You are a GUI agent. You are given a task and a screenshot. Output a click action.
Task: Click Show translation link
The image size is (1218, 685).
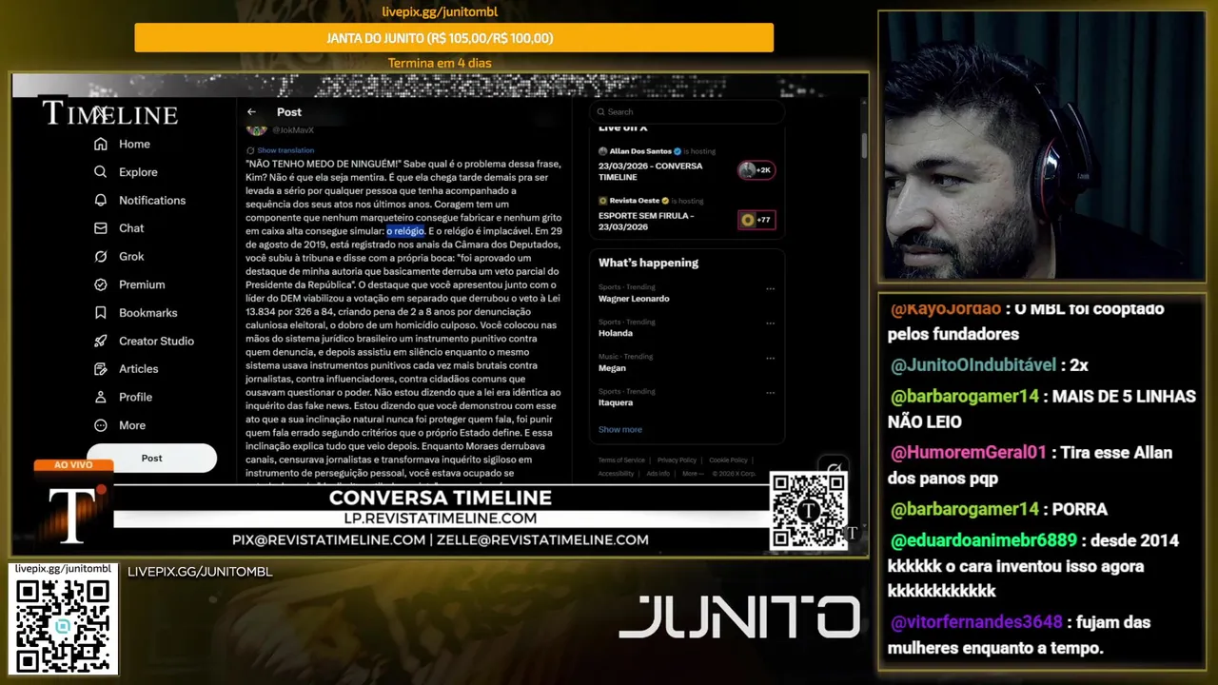click(x=285, y=150)
